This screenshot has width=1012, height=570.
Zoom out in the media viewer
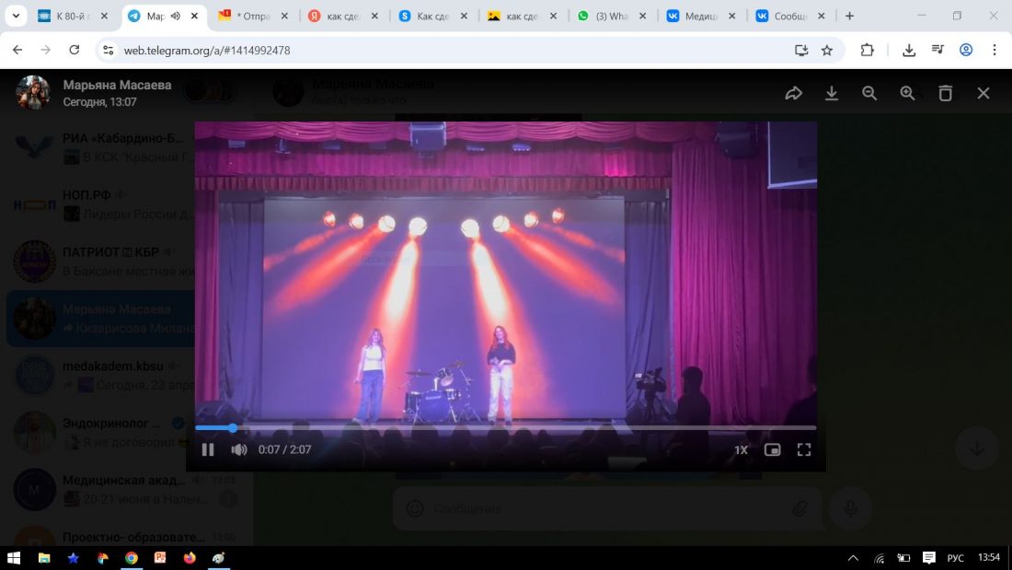pos(869,93)
